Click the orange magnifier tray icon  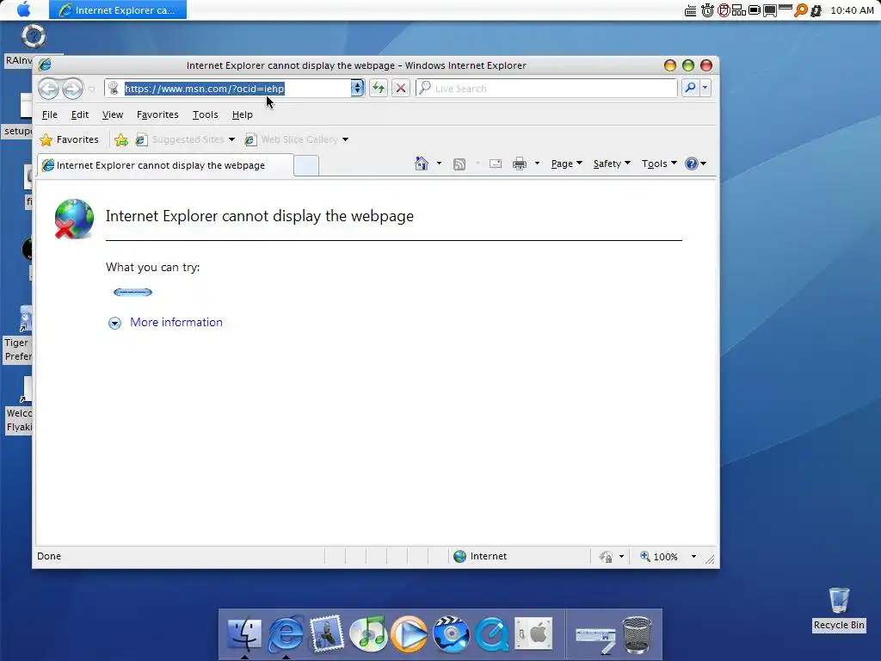[x=800, y=10]
